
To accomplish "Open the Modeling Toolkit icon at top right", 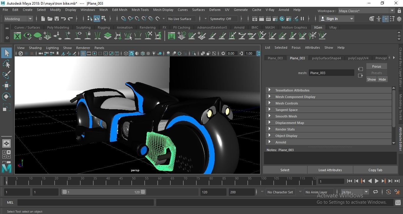I will [x=372, y=19].
